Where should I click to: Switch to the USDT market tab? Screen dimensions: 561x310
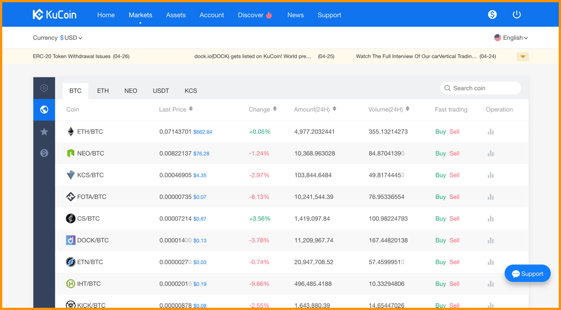[161, 91]
